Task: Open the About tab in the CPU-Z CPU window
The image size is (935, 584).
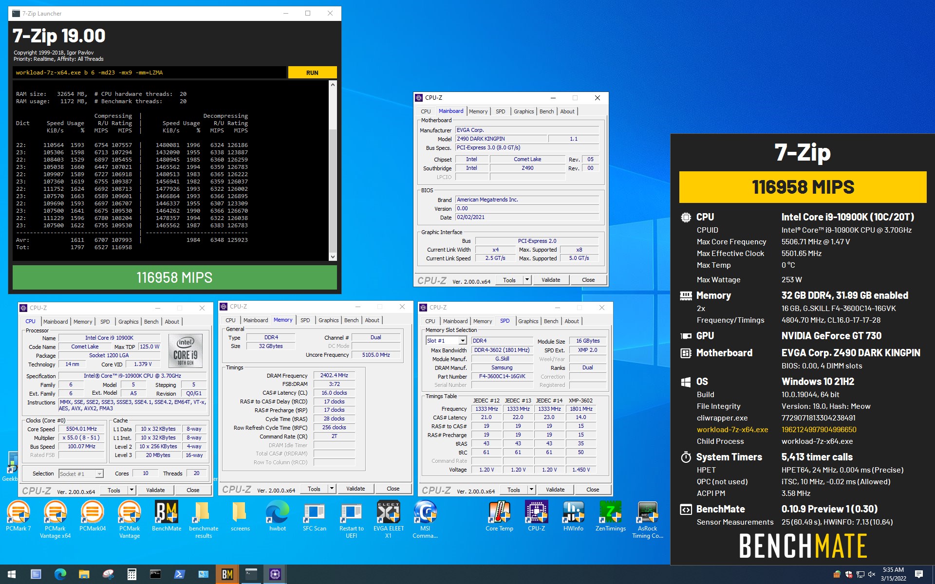Action: tap(172, 322)
